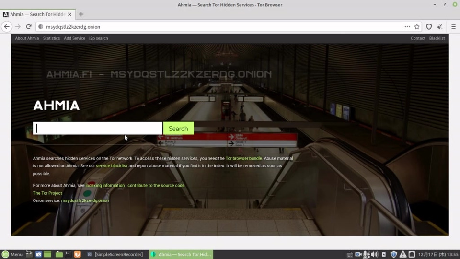
Task: Switch to SimpleScreenRecorder window in taskbar
Action: (115, 254)
